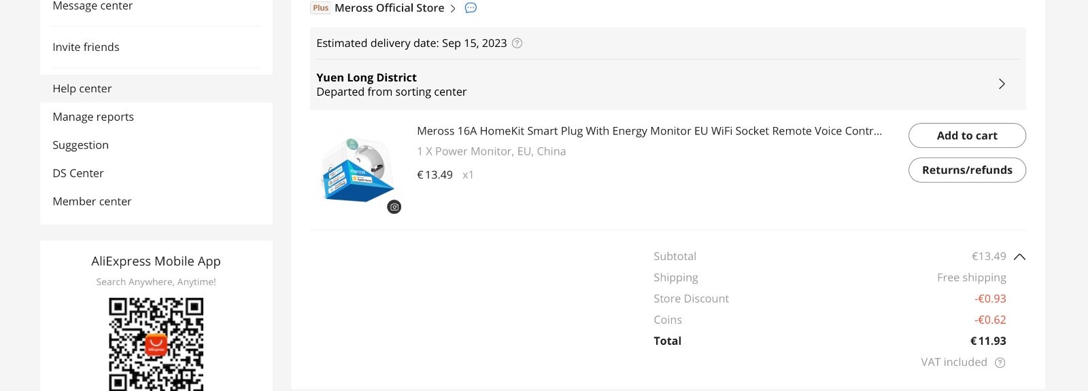The height and width of the screenshot is (391, 1088).
Task: Click the Plus badge beside store name
Action: tap(320, 8)
